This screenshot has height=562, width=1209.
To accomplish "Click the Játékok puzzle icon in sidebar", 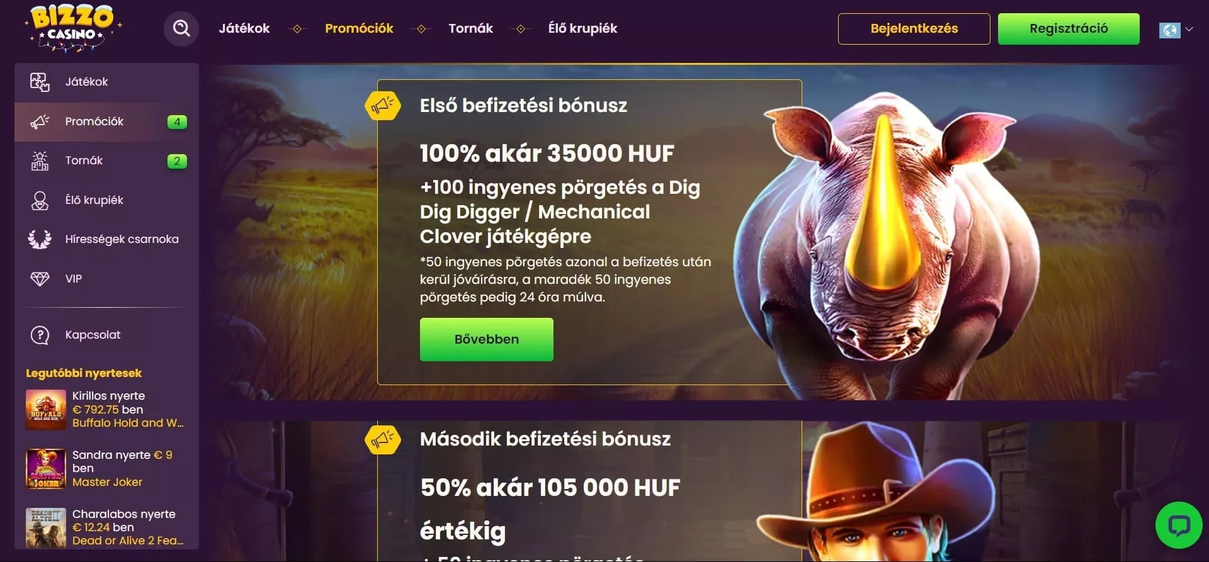I will (x=40, y=82).
